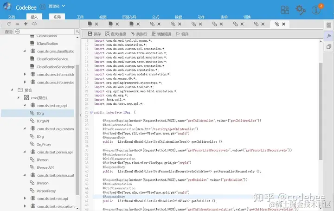334x211 pixels.
Task: Open IPersonAPI in the tree
Action: point(45,167)
